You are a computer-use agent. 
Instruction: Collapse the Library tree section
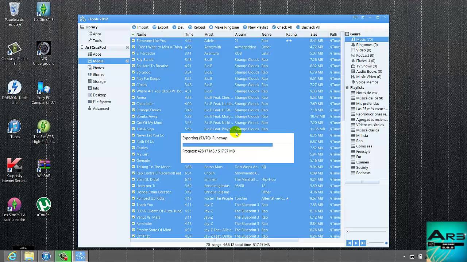tap(82, 27)
